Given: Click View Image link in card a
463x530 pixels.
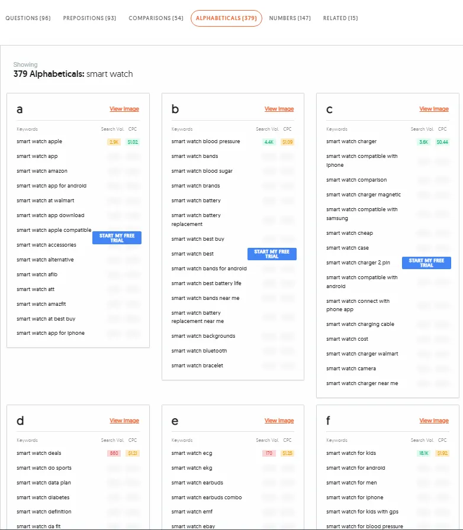Looking at the screenshot, I should point(124,109).
